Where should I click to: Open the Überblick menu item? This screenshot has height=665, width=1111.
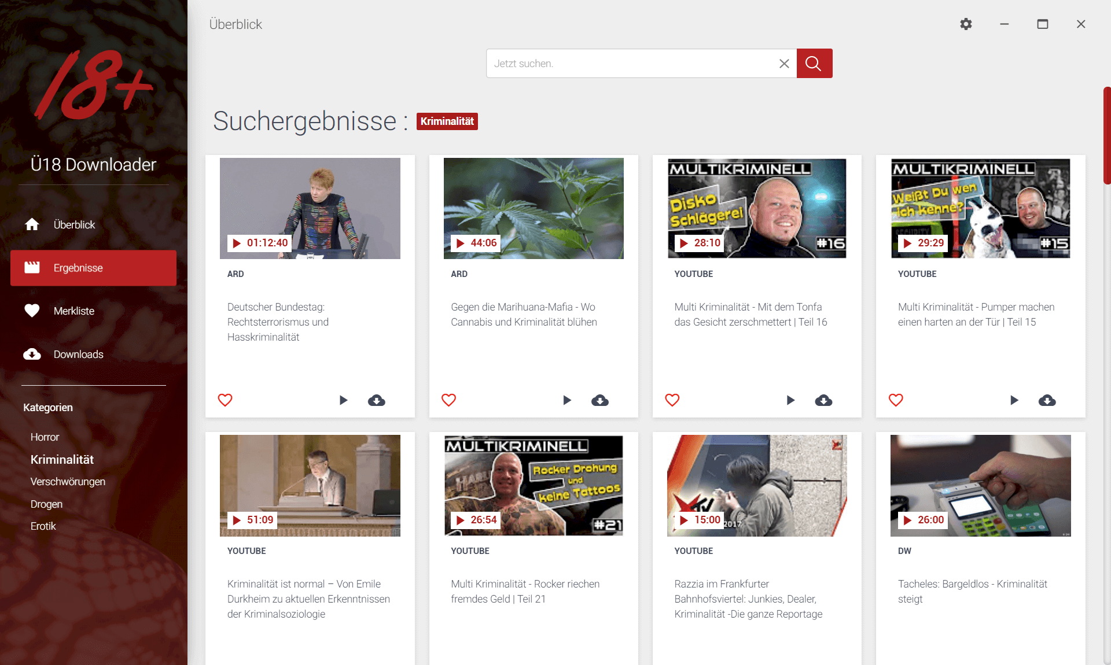point(74,224)
